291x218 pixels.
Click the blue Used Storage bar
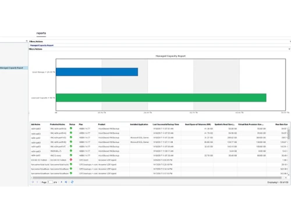pos(97,72)
